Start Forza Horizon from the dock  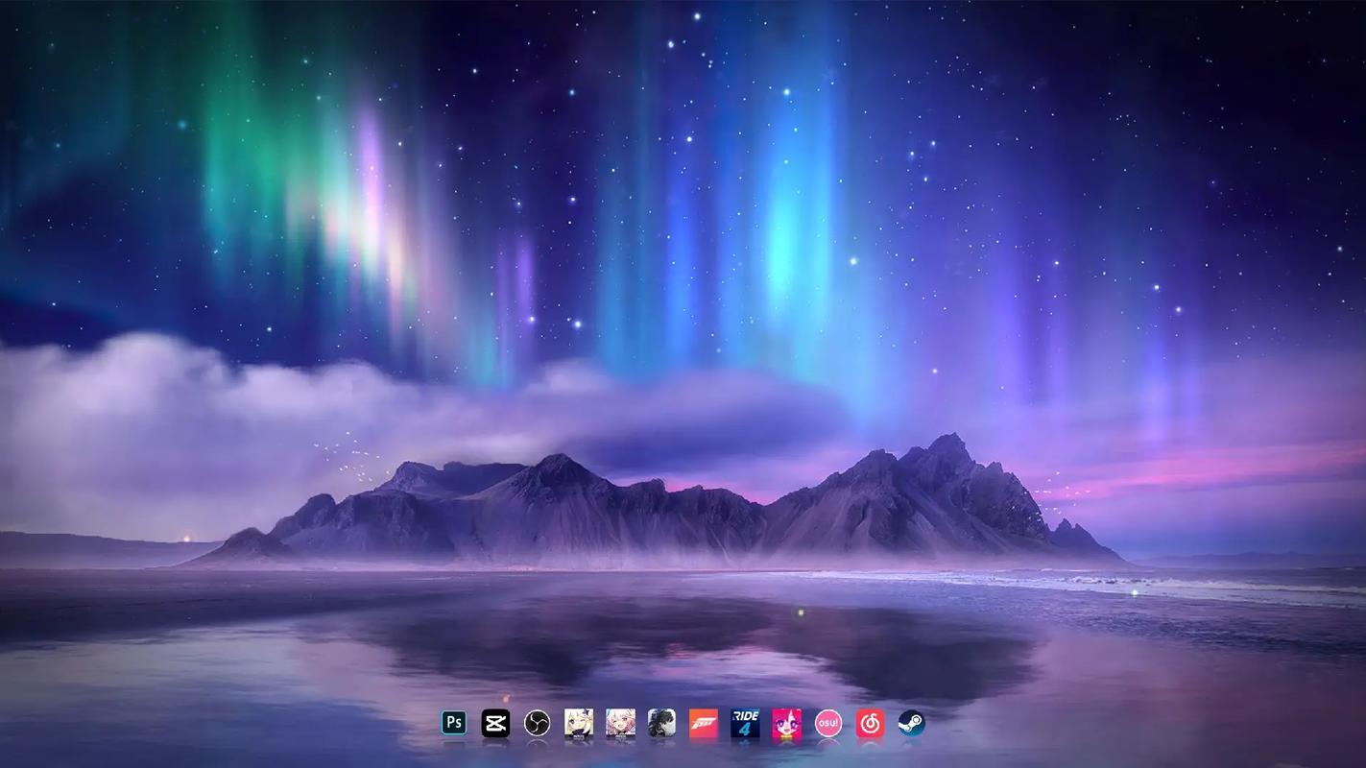tap(704, 723)
